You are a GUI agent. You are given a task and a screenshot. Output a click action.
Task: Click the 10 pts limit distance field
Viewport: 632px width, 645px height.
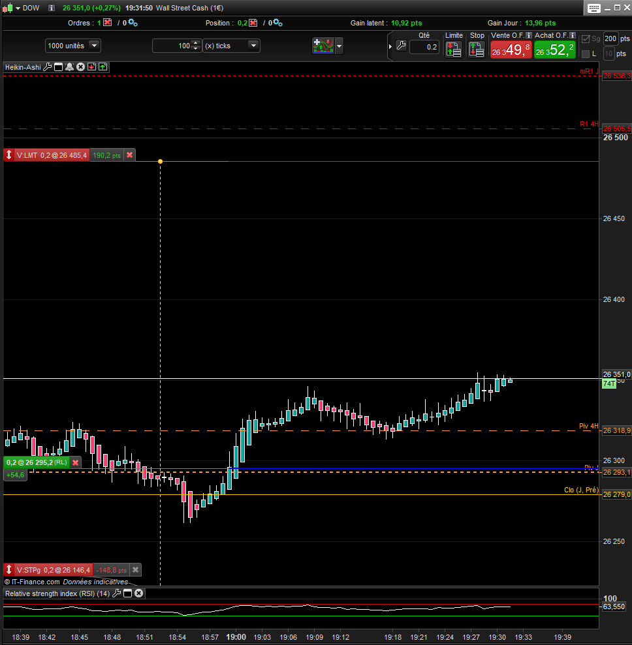pos(609,53)
